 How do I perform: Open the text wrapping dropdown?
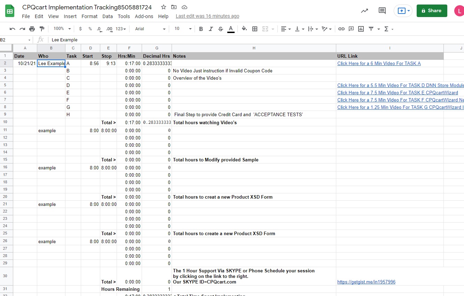point(313,29)
